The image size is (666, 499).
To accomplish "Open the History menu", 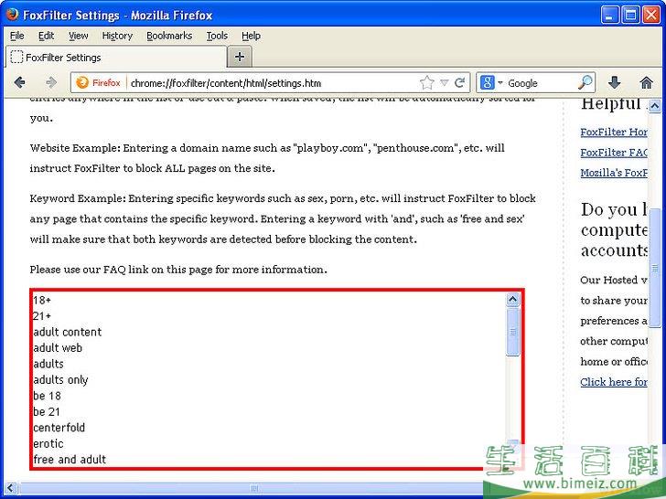I will 117,36.
